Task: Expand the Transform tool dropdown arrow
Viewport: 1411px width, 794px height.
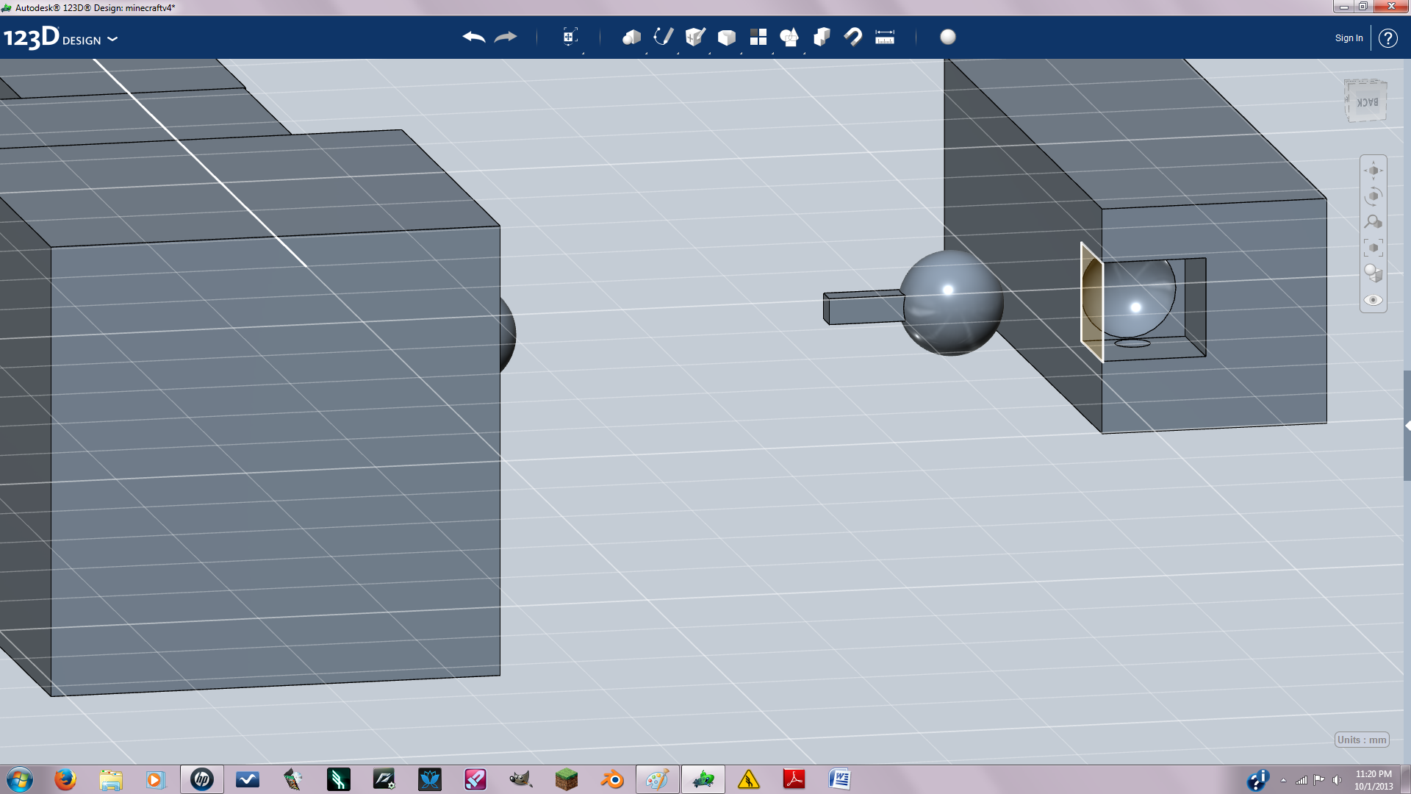Action: tap(583, 53)
